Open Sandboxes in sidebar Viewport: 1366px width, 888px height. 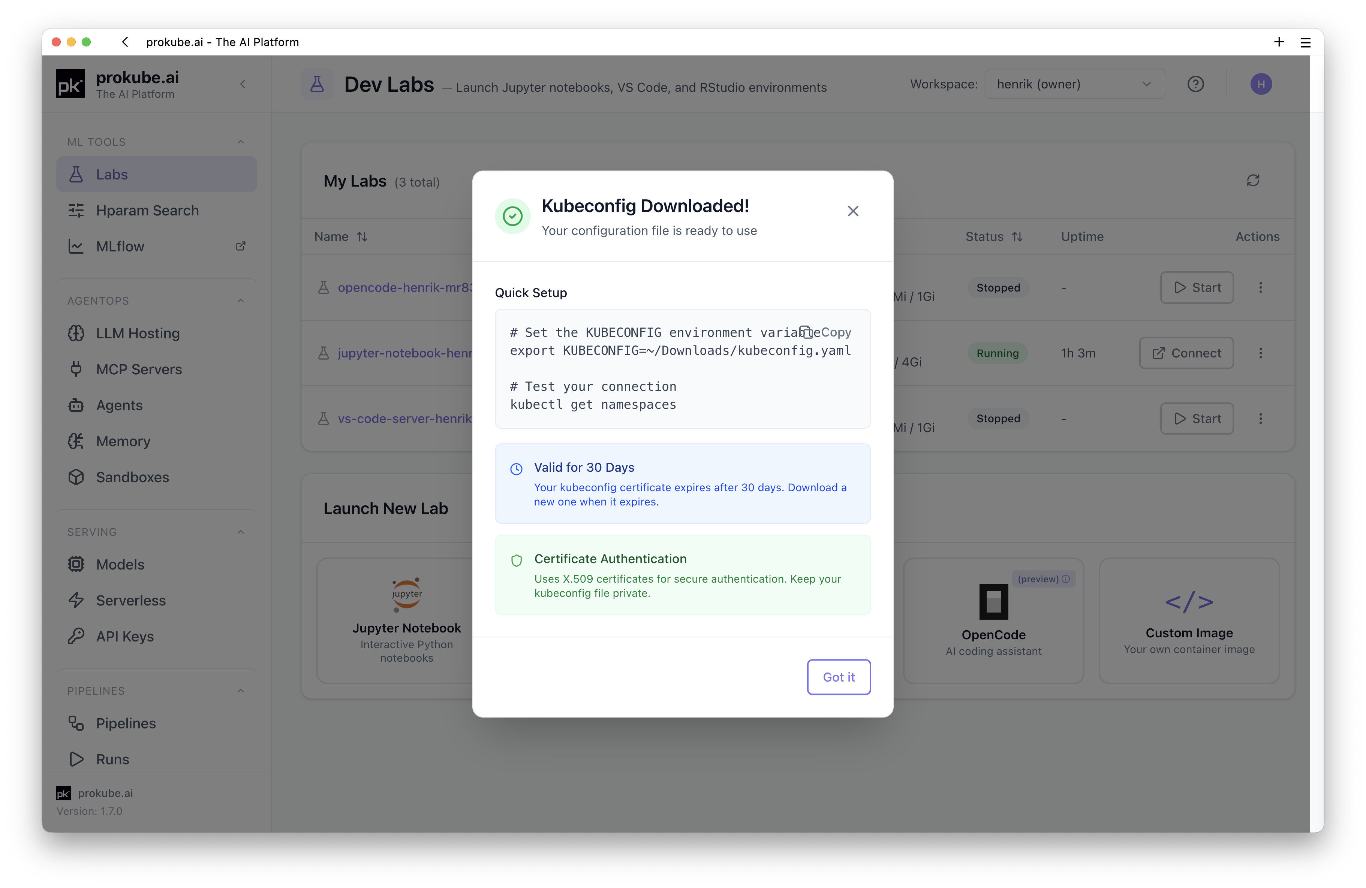(156, 477)
